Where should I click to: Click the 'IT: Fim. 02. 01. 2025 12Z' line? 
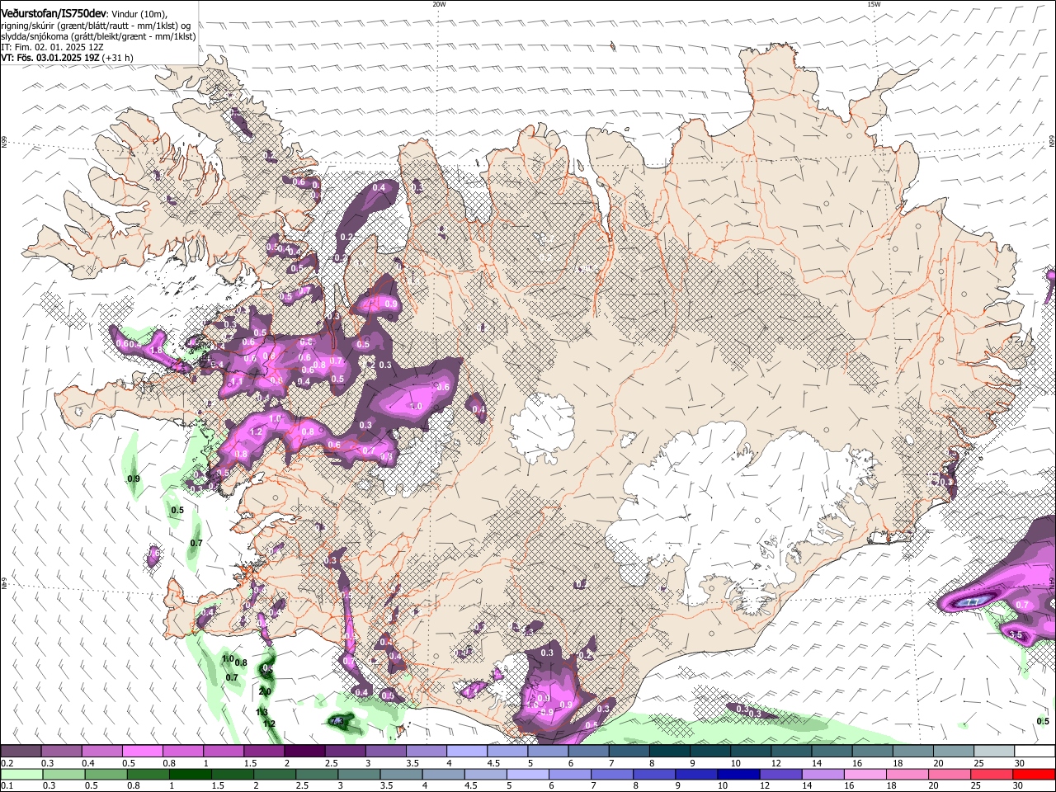[x=52, y=47]
